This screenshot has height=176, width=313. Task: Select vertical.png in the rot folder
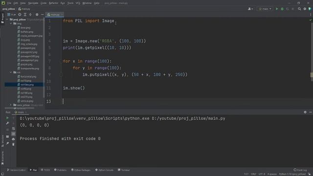[x=27, y=101]
